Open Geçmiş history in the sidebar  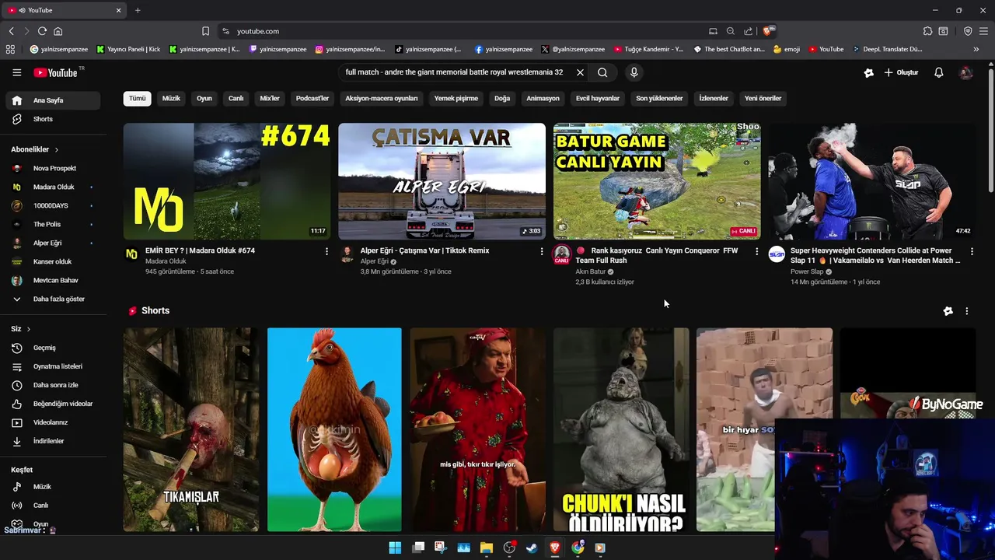(53, 348)
